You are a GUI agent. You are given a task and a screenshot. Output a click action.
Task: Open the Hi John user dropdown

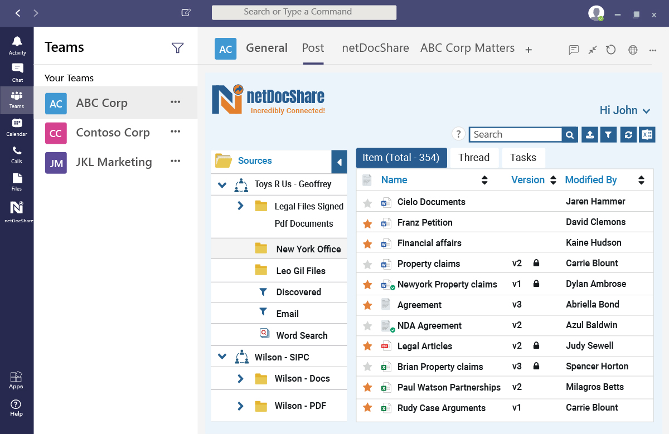point(625,110)
